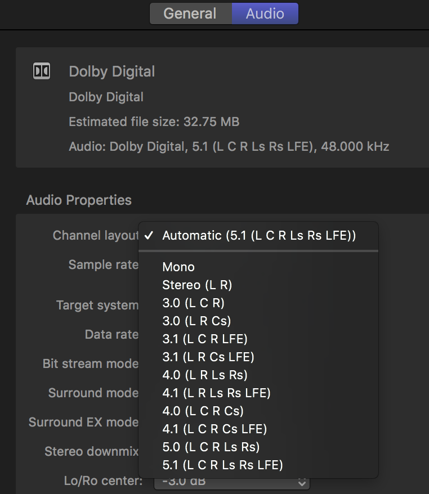Select 3.0 (L C R) layout
The width and height of the screenshot is (429, 494).
193,303
